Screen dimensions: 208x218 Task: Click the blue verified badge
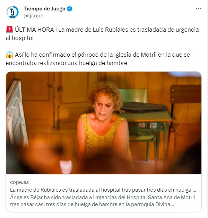click(69, 9)
